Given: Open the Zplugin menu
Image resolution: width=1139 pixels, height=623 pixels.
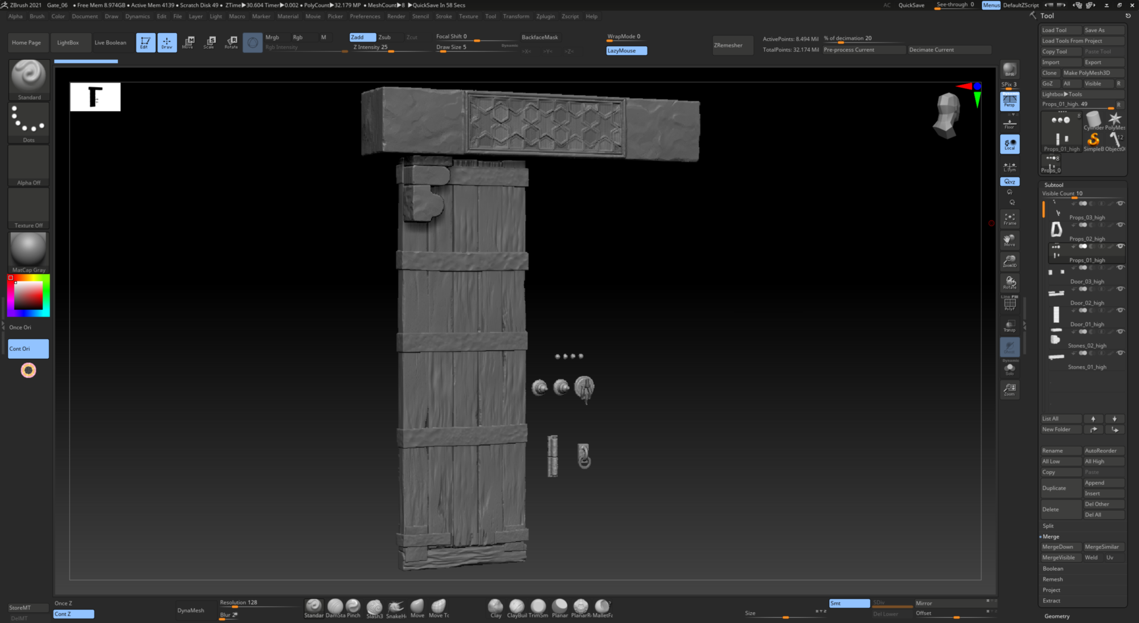Looking at the screenshot, I should click(x=545, y=17).
